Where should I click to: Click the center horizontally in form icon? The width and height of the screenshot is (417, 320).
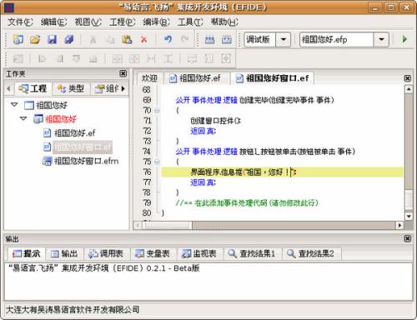click(x=118, y=58)
